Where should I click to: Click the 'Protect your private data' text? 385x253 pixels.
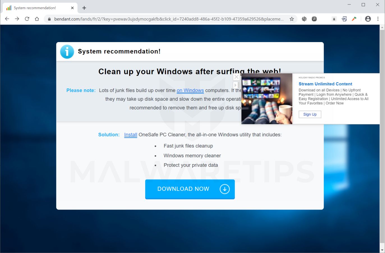click(191, 165)
